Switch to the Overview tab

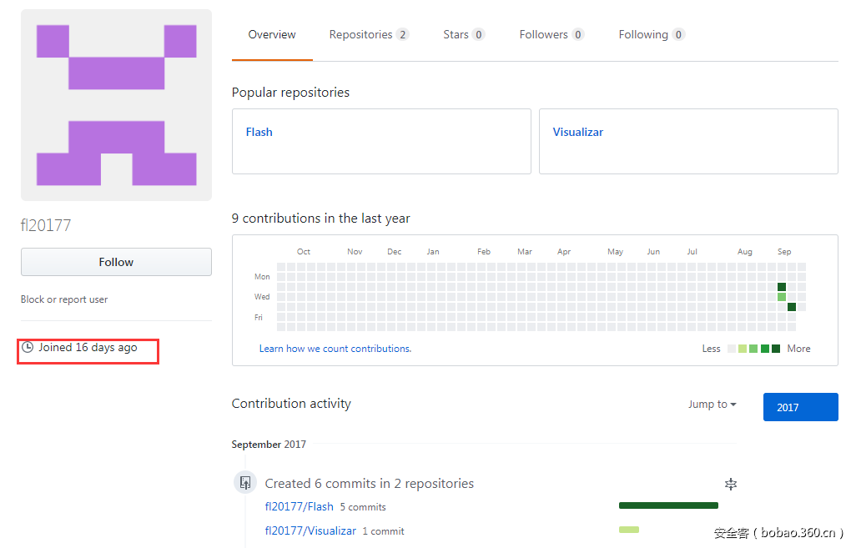click(x=272, y=35)
